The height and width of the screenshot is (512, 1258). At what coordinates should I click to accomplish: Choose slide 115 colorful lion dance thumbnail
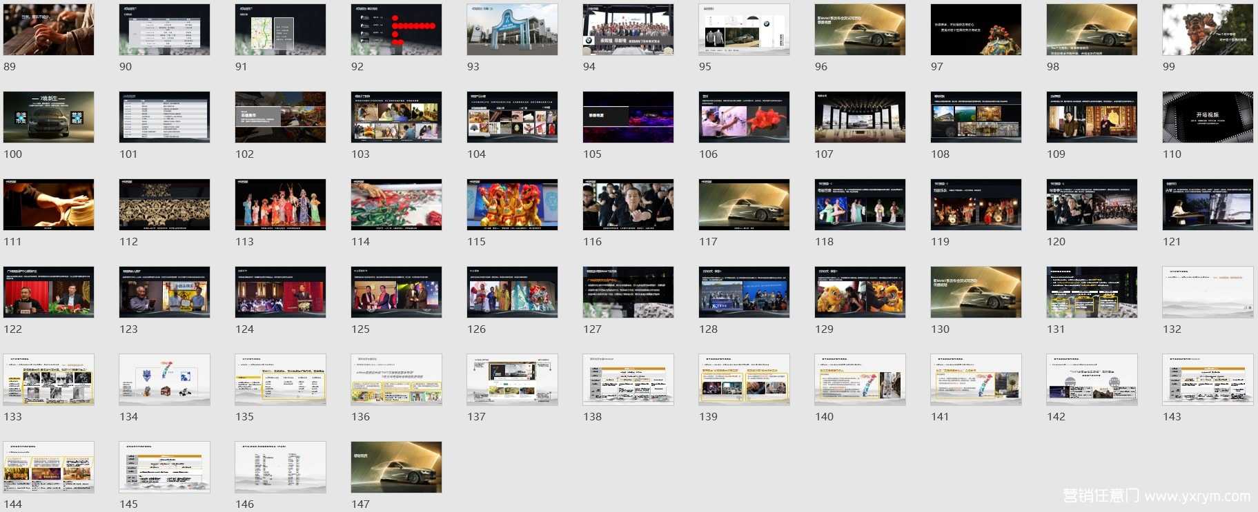(512, 205)
